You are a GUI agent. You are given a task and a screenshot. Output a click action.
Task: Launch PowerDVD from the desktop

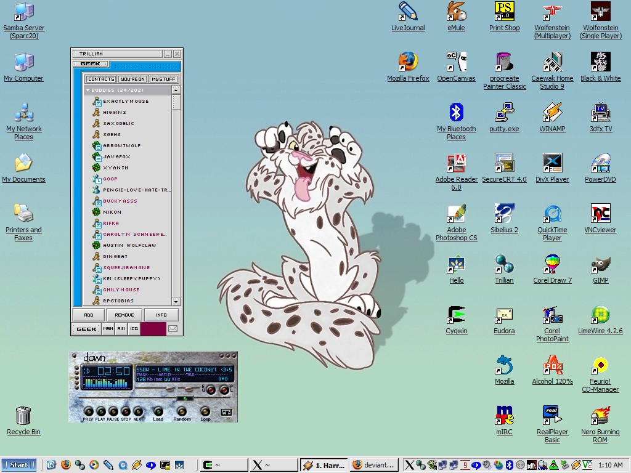coord(600,169)
